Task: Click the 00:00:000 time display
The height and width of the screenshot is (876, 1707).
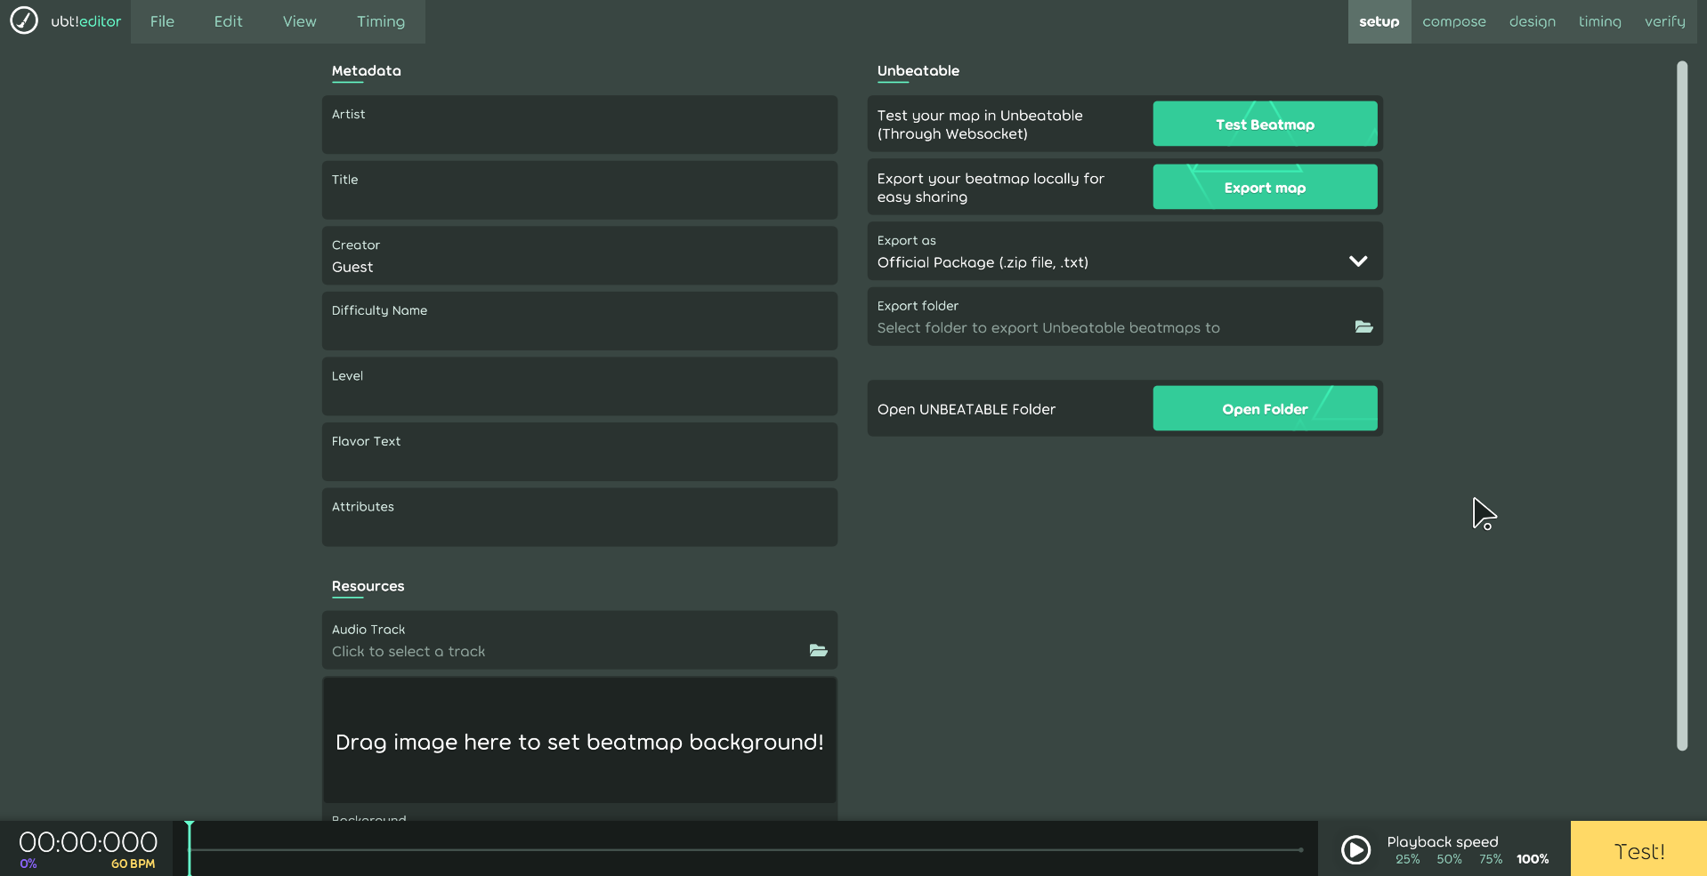Action: point(88,841)
